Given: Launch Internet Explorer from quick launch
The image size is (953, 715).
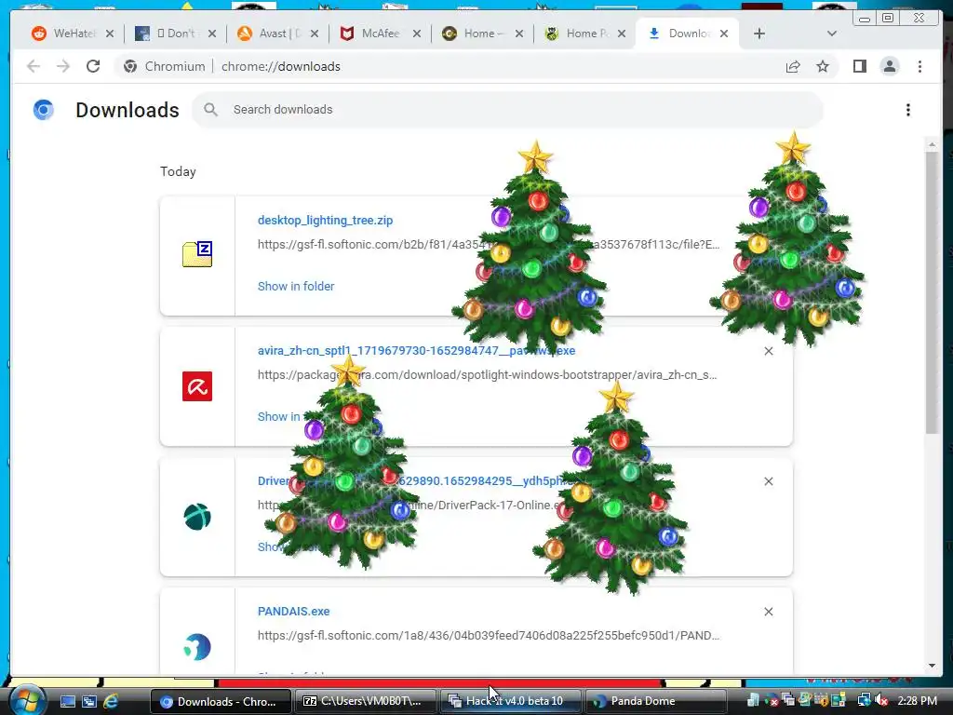Looking at the screenshot, I should click(112, 701).
